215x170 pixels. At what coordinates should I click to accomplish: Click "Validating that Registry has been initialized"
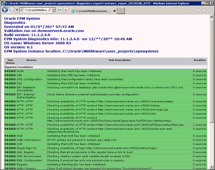point(76,164)
